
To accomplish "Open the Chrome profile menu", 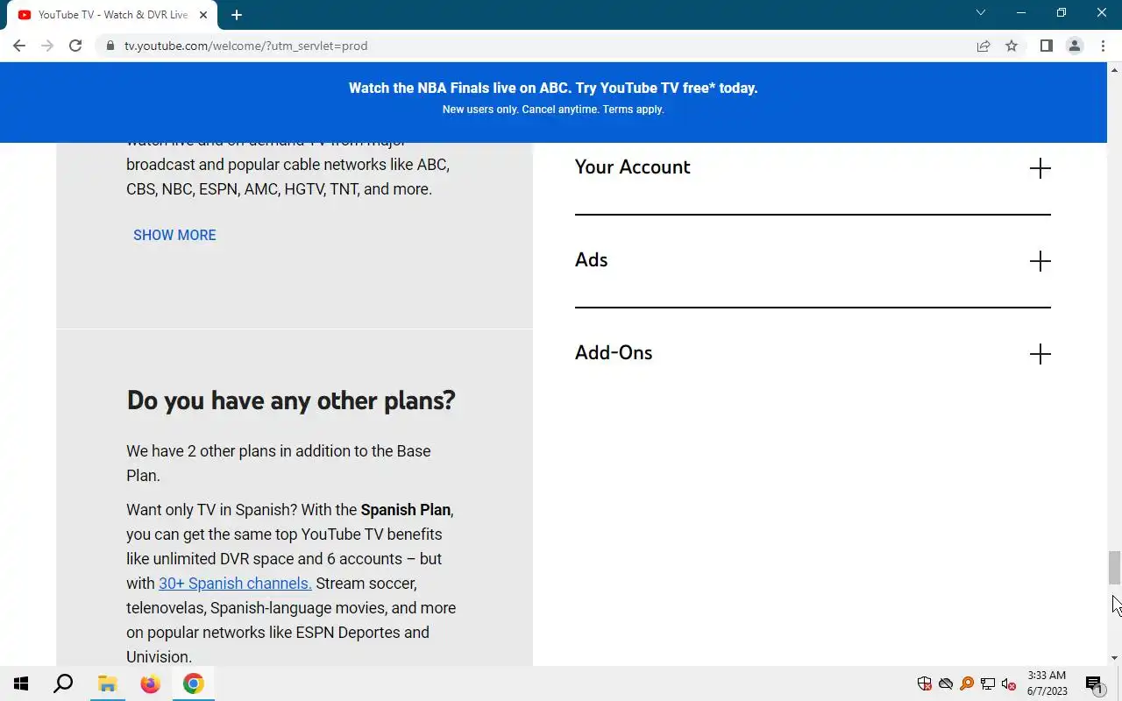I will point(1075,46).
